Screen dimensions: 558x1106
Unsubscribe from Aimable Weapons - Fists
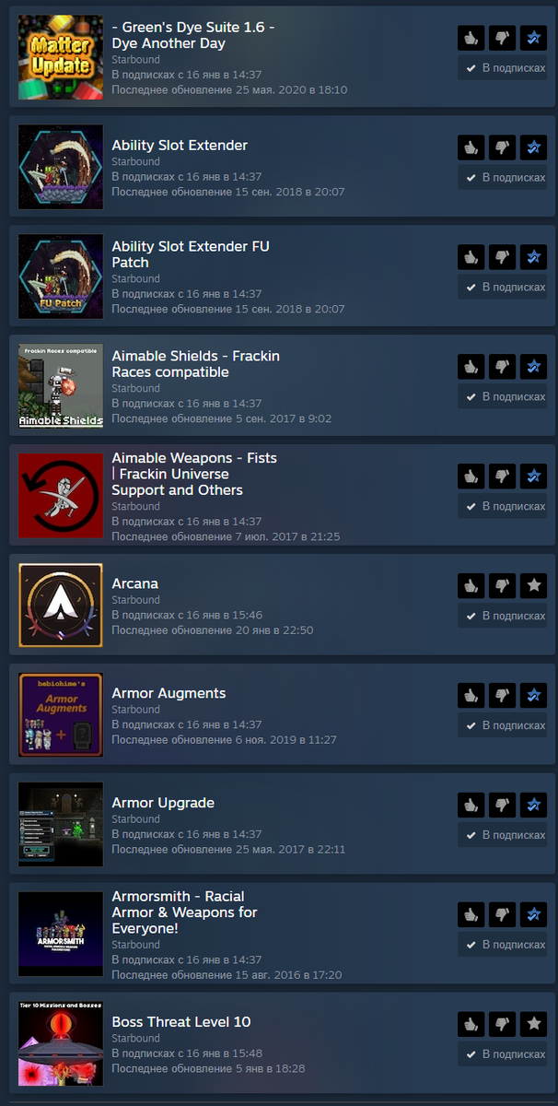[x=502, y=506]
